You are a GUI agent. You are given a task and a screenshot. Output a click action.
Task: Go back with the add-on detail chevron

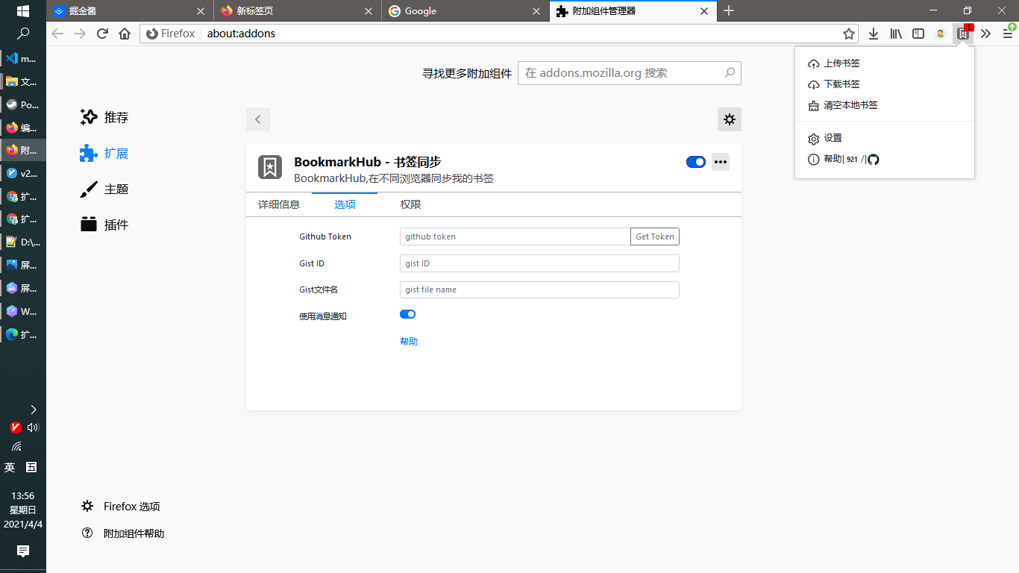pyautogui.click(x=258, y=119)
